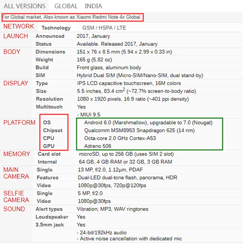The width and height of the screenshot is (243, 243).
Task: Open the DISPLAY section heading
Action: (x=16, y=83)
